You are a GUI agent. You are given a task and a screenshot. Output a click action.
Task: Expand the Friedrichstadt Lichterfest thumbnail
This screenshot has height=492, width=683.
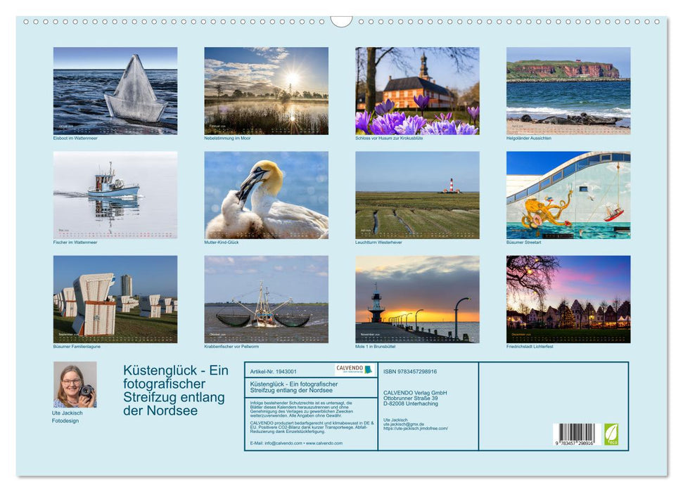(x=568, y=301)
